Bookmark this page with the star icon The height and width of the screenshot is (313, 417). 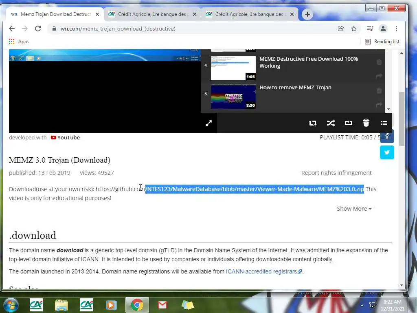pyautogui.click(x=354, y=29)
